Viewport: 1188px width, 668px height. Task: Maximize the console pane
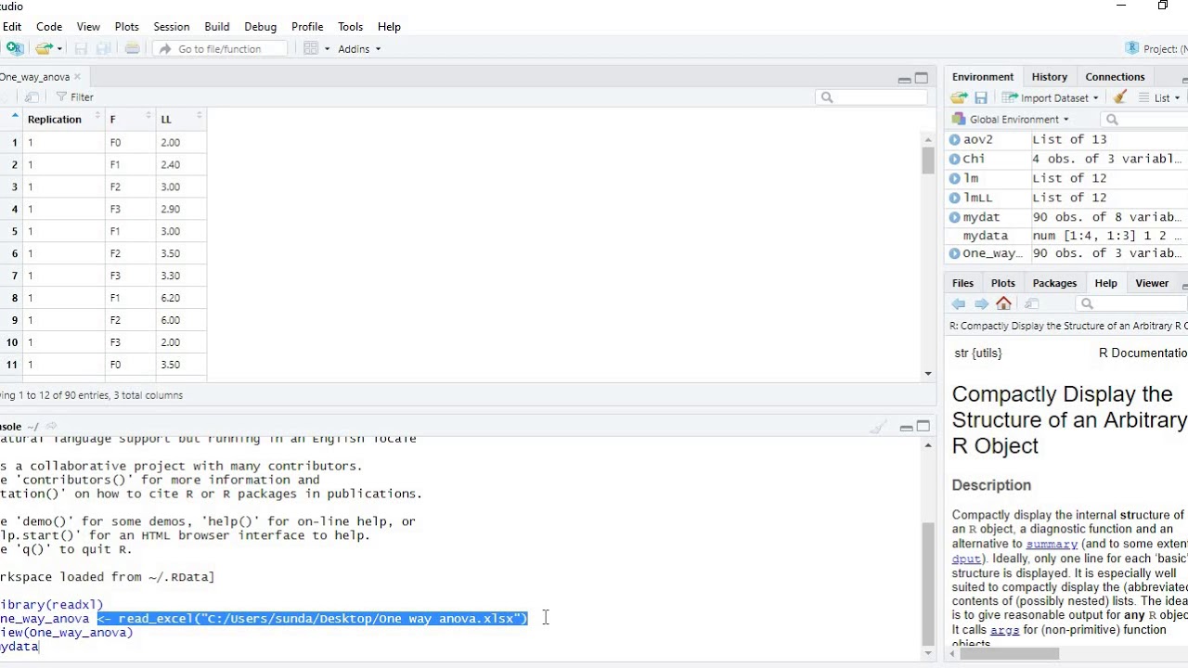pos(923,427)
